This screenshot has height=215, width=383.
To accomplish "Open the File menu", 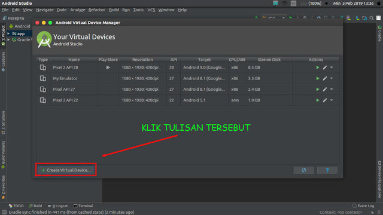I will 5,10.
